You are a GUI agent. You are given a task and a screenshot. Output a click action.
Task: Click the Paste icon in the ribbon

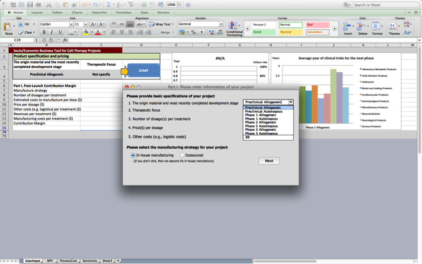tap(8, 27)
